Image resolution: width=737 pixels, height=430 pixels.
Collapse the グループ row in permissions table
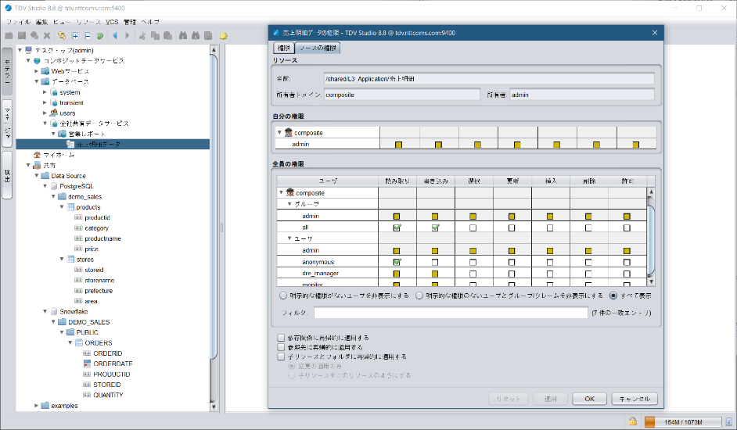click(x=289, y=204)
